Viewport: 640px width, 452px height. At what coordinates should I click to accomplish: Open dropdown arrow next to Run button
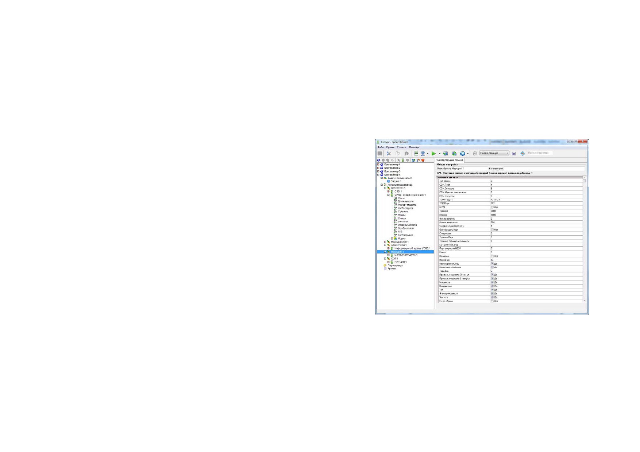439,154
